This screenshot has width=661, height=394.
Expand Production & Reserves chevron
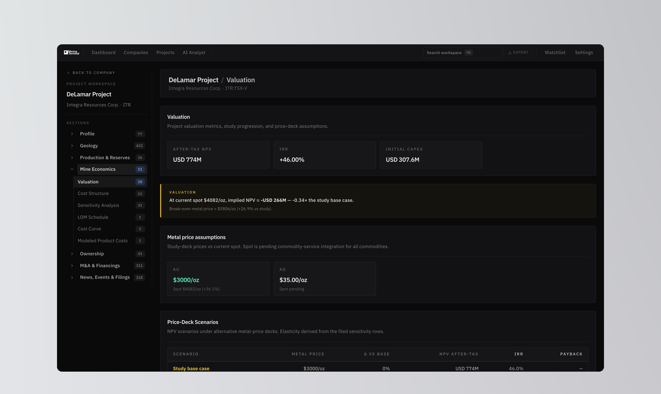(x=72, y=158)
